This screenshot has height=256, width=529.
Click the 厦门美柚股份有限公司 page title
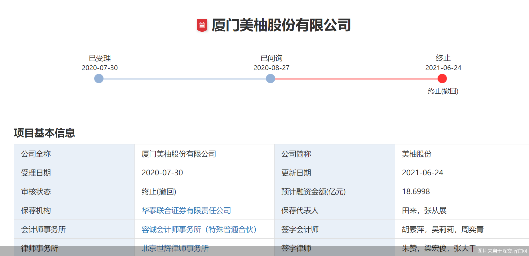(x=281, y=25)
